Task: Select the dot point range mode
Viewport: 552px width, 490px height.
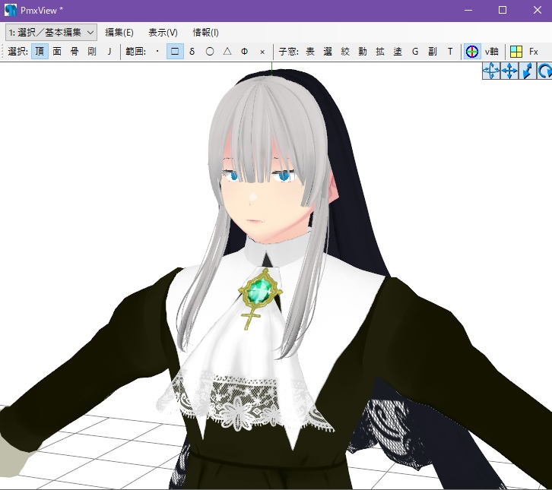Action: [x=157, y=52]
